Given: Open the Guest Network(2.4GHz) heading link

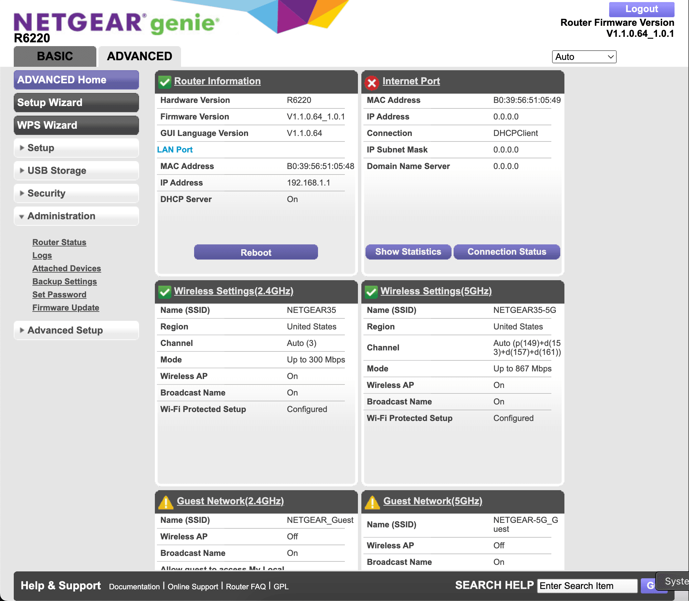Looking at the screenshot, I should 230,501.
